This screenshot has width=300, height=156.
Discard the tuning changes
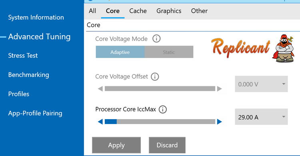coord(167,145)
